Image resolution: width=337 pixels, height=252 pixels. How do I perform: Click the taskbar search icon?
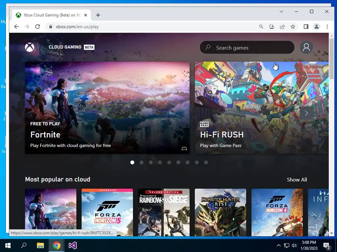point(24,245)
